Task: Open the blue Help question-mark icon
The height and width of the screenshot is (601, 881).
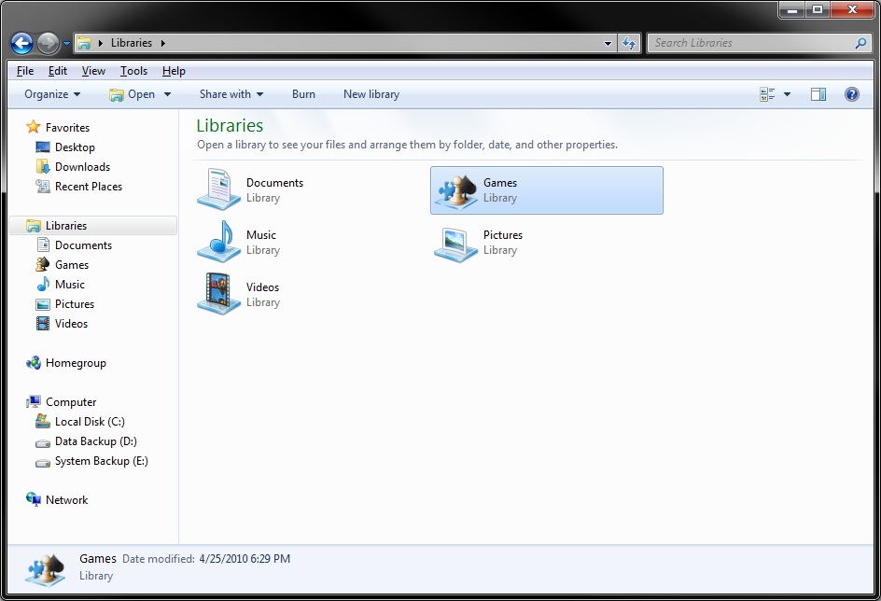Action: (852, 94)
